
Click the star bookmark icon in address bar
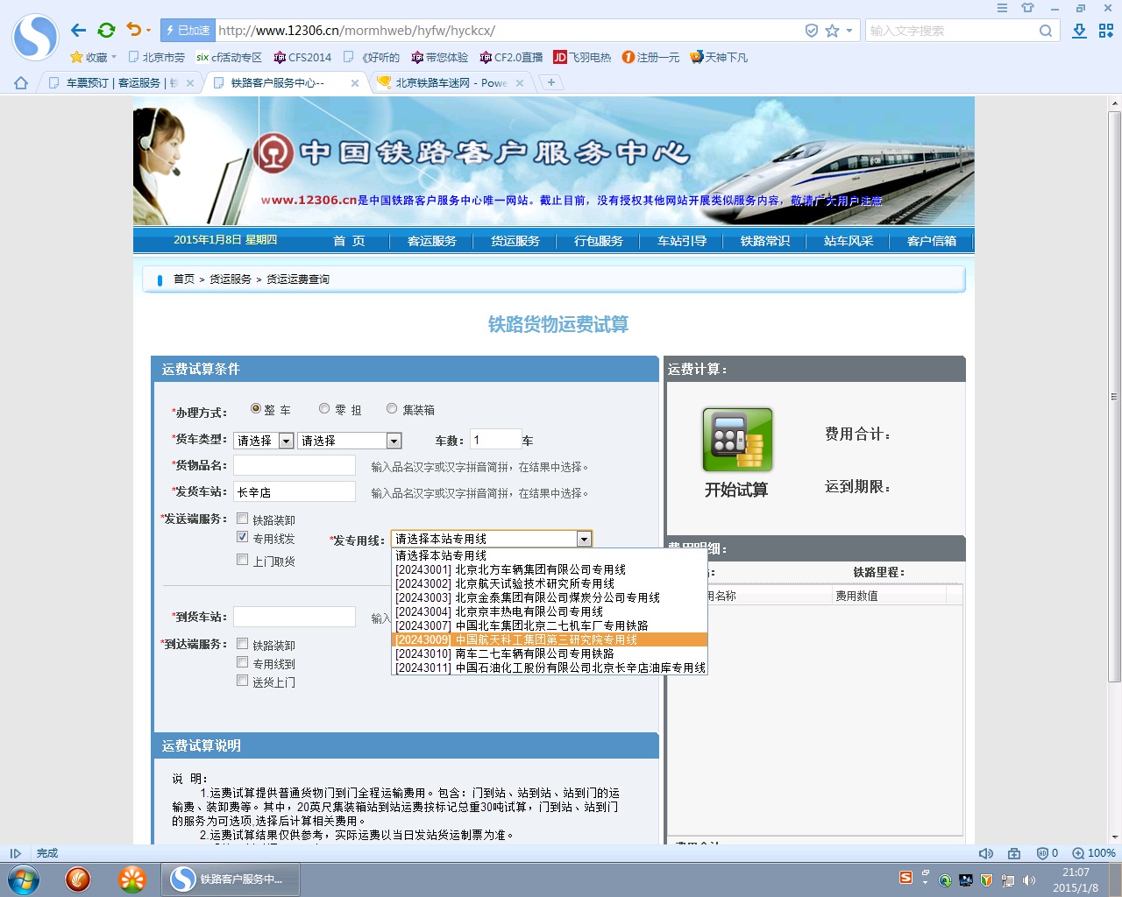point(832,31)
